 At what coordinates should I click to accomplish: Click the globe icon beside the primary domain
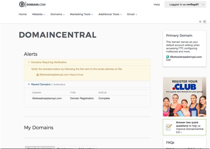coord(167,57)
